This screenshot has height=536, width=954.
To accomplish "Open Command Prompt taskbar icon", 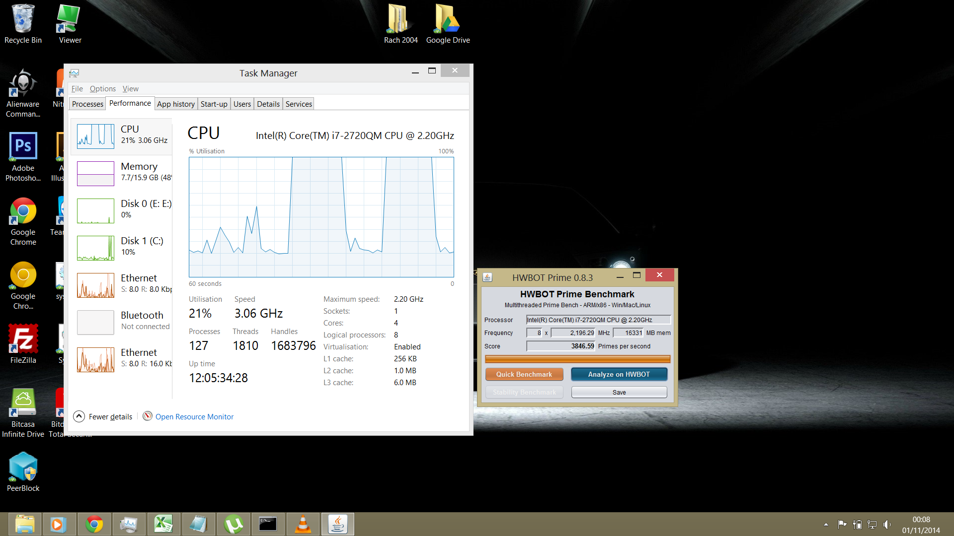I will click(268, 524).
